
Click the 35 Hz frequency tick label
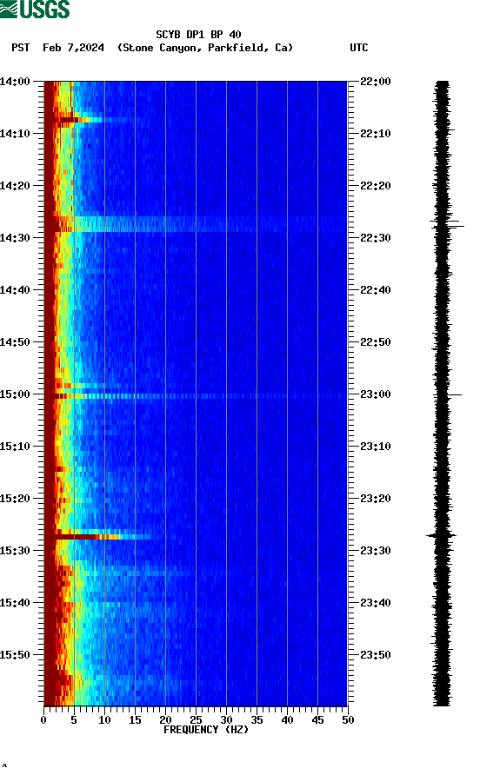[257, 720]
